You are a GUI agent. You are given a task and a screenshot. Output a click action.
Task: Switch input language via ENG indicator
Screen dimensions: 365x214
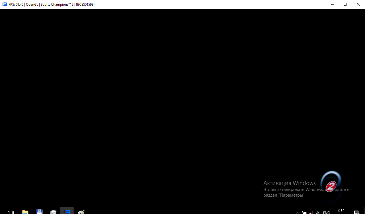click(x=326, y=212)
